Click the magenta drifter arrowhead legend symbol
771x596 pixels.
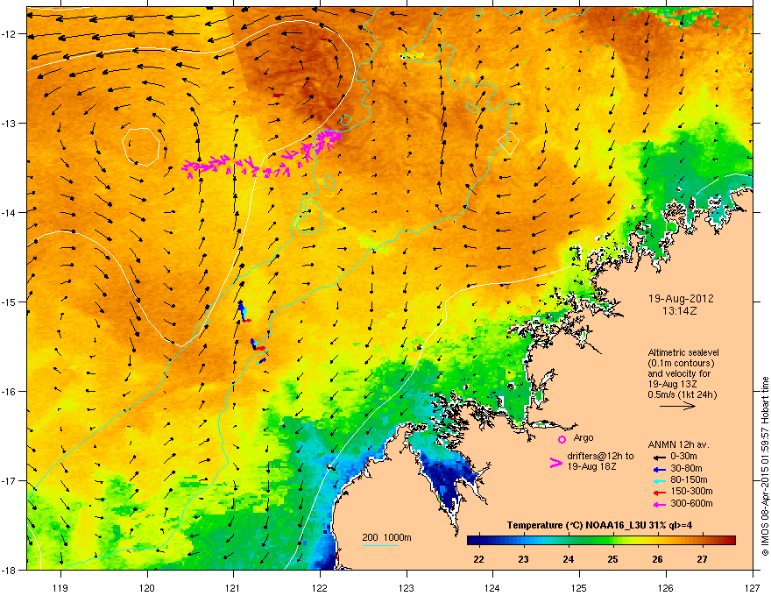point(555,462)
